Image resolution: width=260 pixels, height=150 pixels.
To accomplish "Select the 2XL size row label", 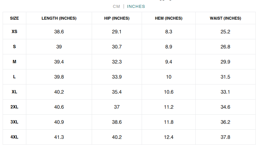I will coord(14,107).
